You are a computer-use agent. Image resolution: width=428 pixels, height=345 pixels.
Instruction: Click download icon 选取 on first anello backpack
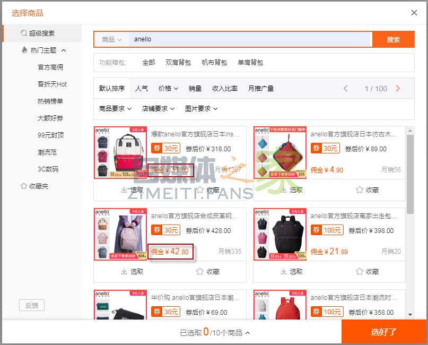(125, 190)
